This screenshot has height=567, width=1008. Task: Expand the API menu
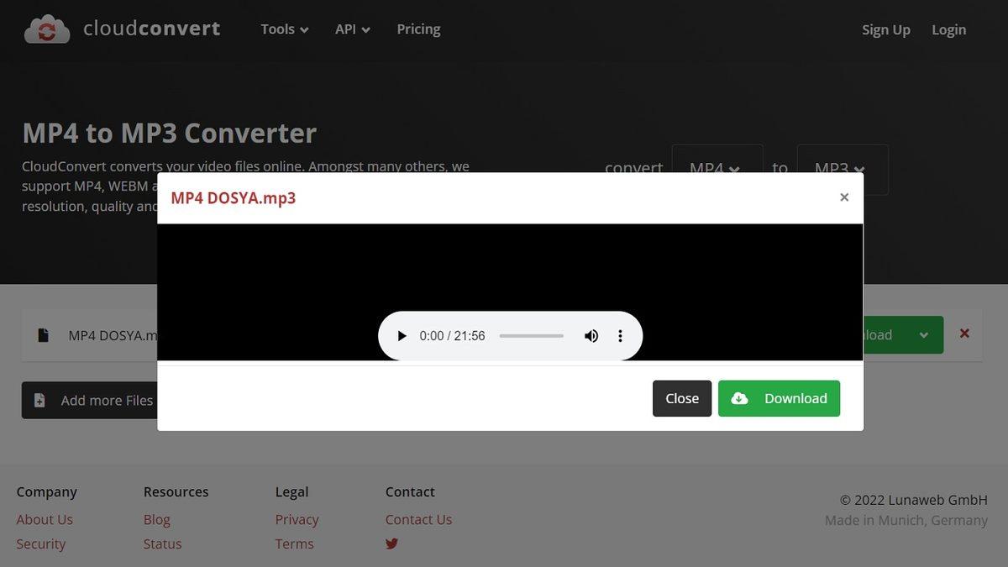tap(352, 29)
